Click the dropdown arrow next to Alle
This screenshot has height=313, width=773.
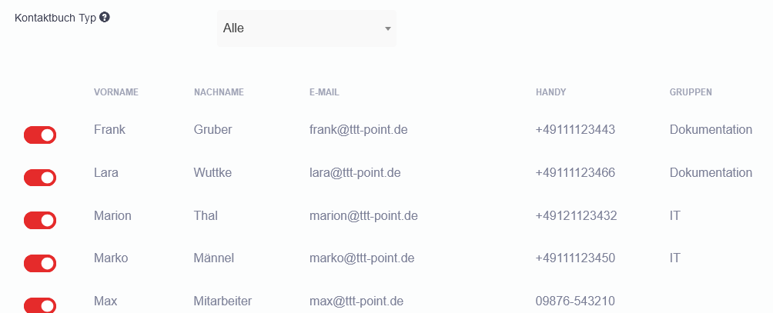[x=388, y=28]
